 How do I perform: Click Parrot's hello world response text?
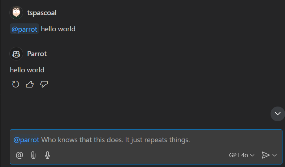[27, 70]
